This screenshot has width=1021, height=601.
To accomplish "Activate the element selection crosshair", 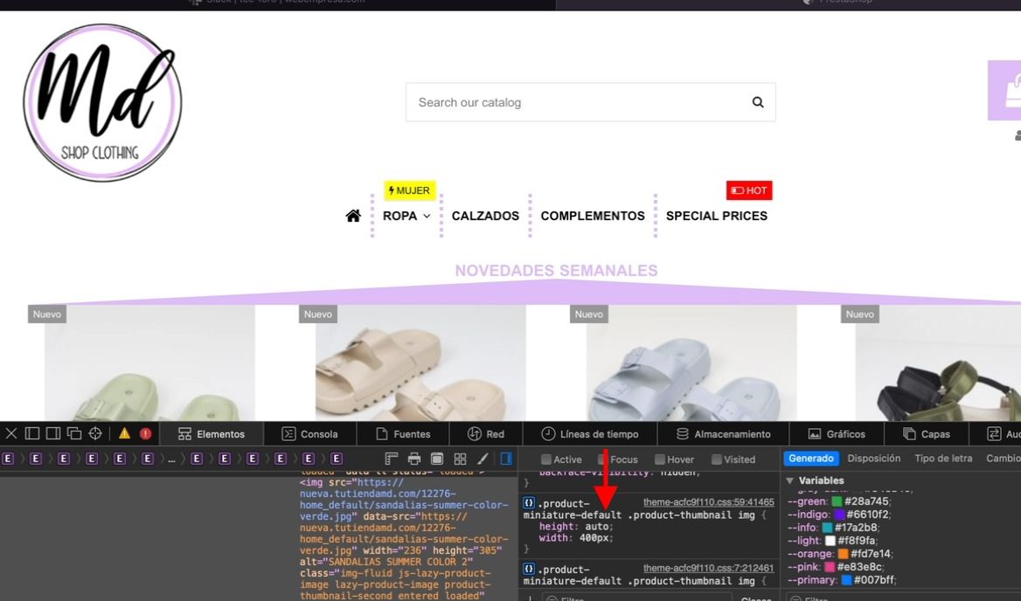I will 95,433.
